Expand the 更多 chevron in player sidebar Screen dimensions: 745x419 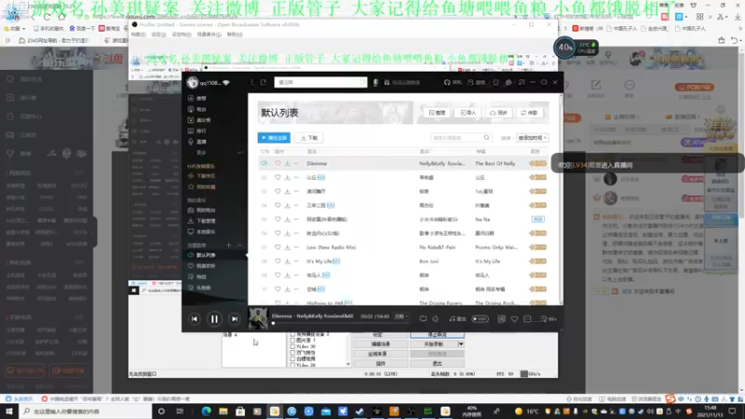240,153
